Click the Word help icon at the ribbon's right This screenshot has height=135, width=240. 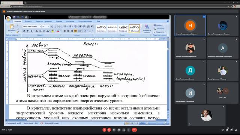pos(168,21)
